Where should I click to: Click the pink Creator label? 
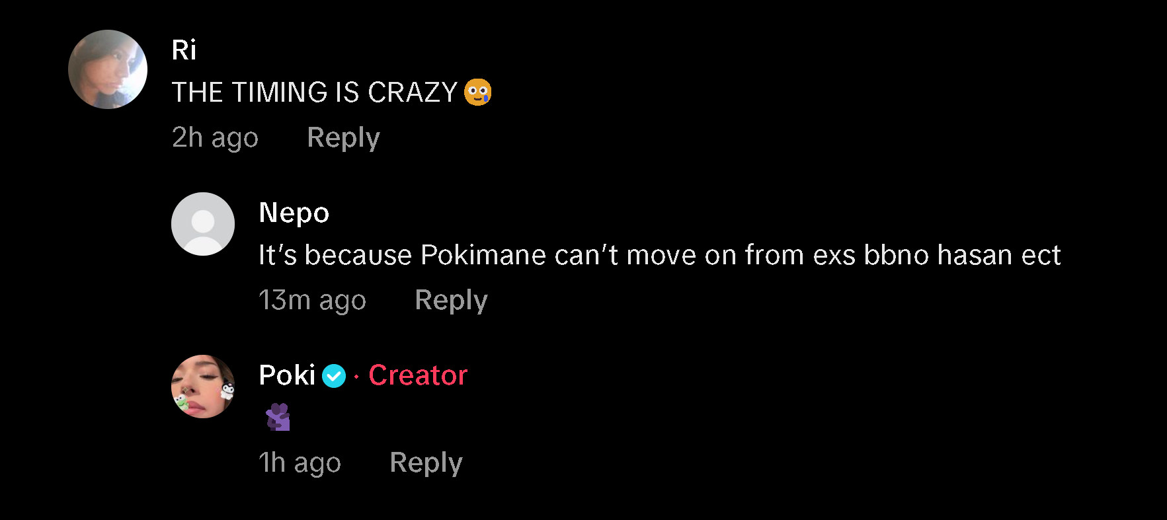(418, 375)
